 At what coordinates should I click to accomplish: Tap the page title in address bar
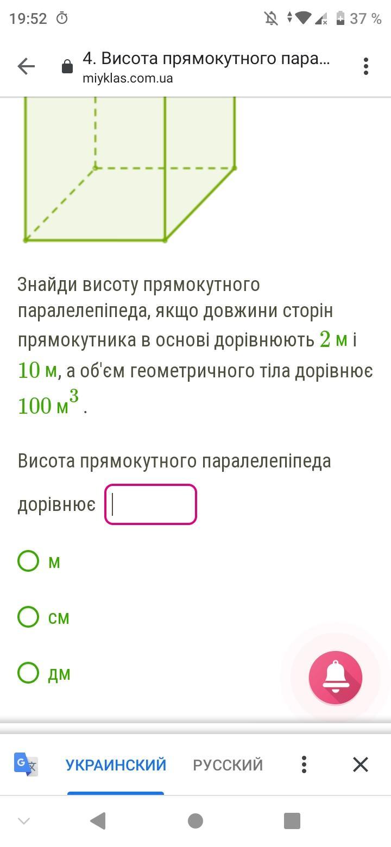pyautogui.click(x=206, y=59)
